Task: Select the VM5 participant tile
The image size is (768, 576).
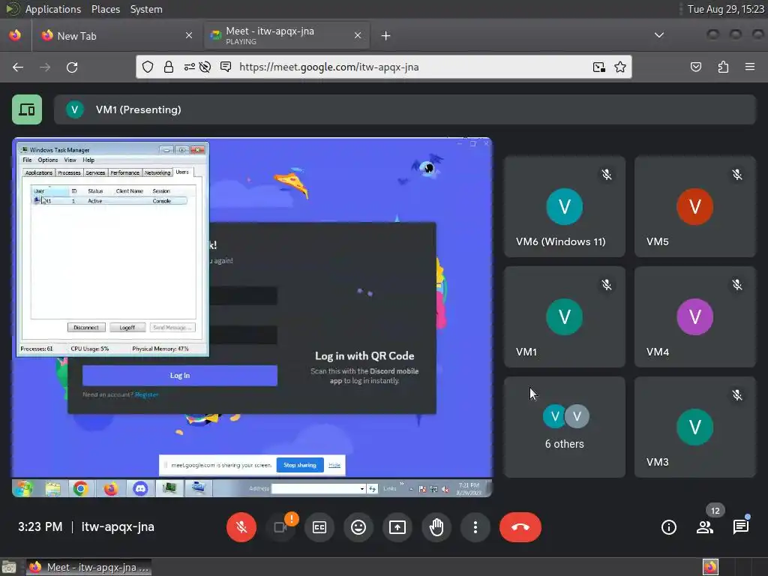Action: (x=695, y=206)
